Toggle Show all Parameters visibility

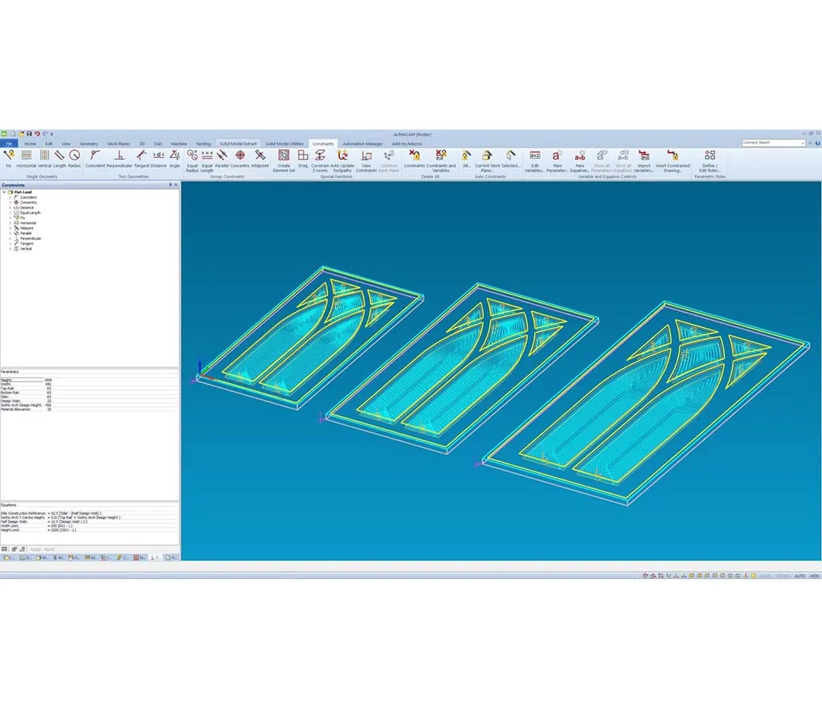(x=601, y=158)
